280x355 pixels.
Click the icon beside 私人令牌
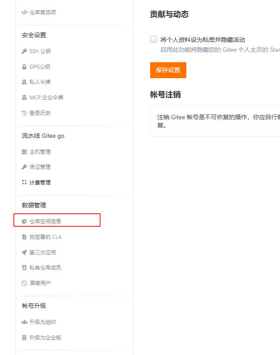pyautogui.click(x=24, y=82)
